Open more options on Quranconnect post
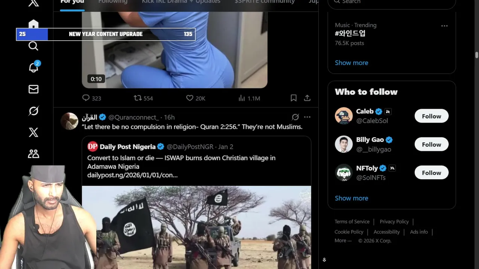 [x=307, y=117]
